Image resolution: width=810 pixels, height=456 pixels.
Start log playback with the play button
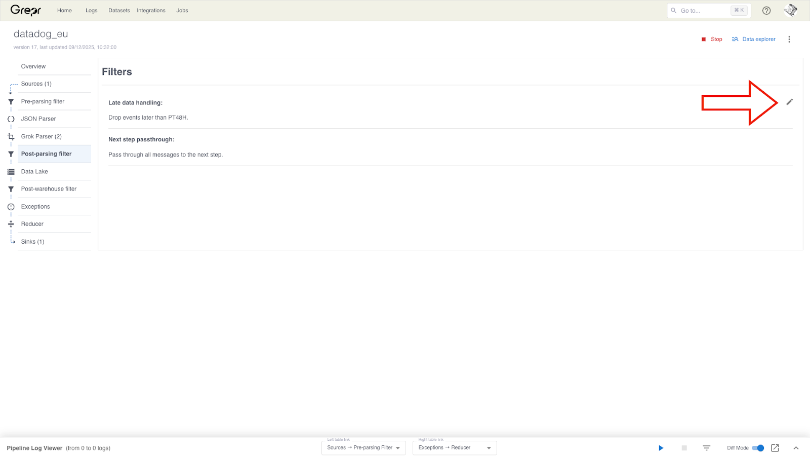tap(661, 448)
